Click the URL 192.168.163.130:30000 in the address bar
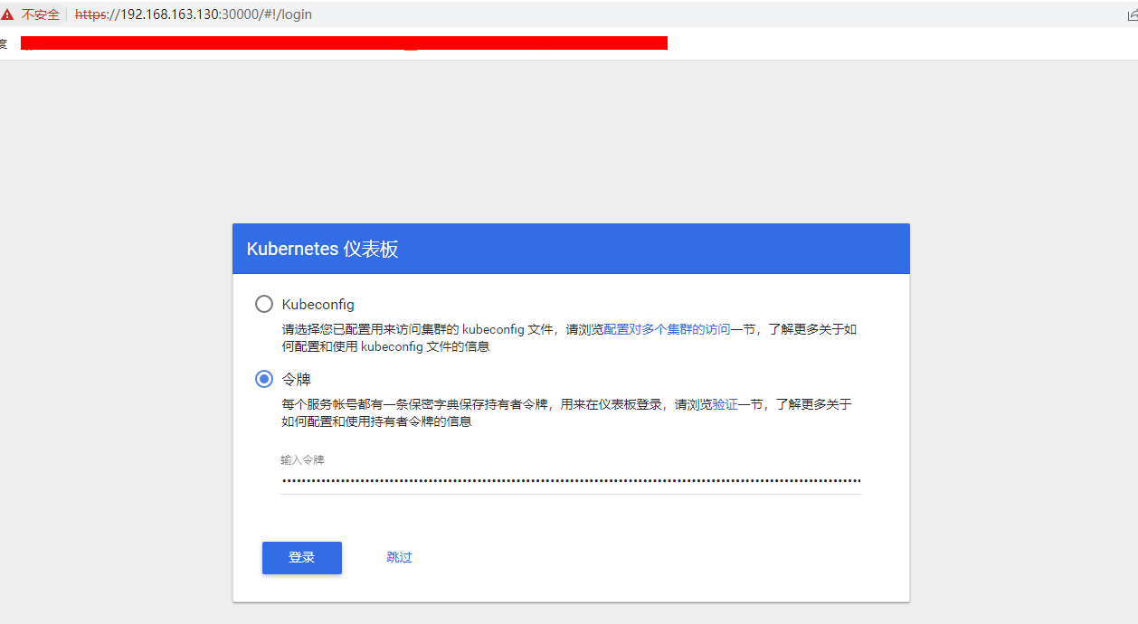Image resolution: width=1138 pixels, height=624 pixels. pos(194,14)
